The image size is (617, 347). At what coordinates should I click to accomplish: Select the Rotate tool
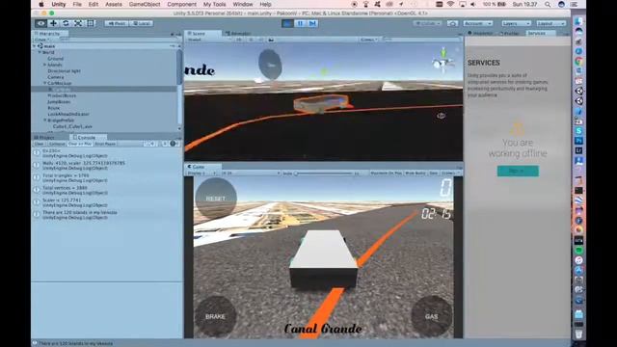(66, 23)
